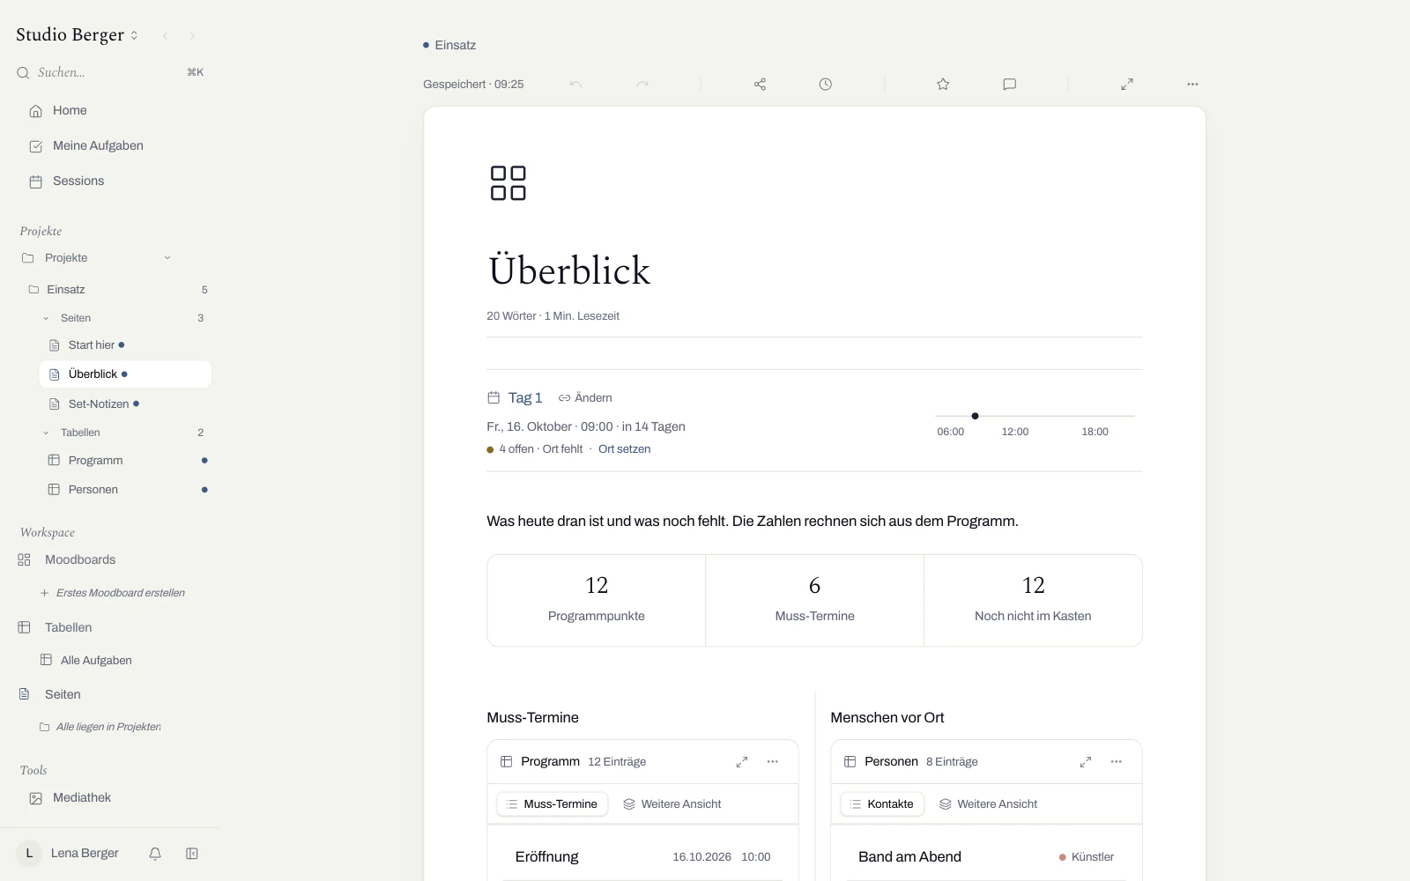Star this page as favorite
The height and width of the screenshot is (881, 1410).
point(943,85)
